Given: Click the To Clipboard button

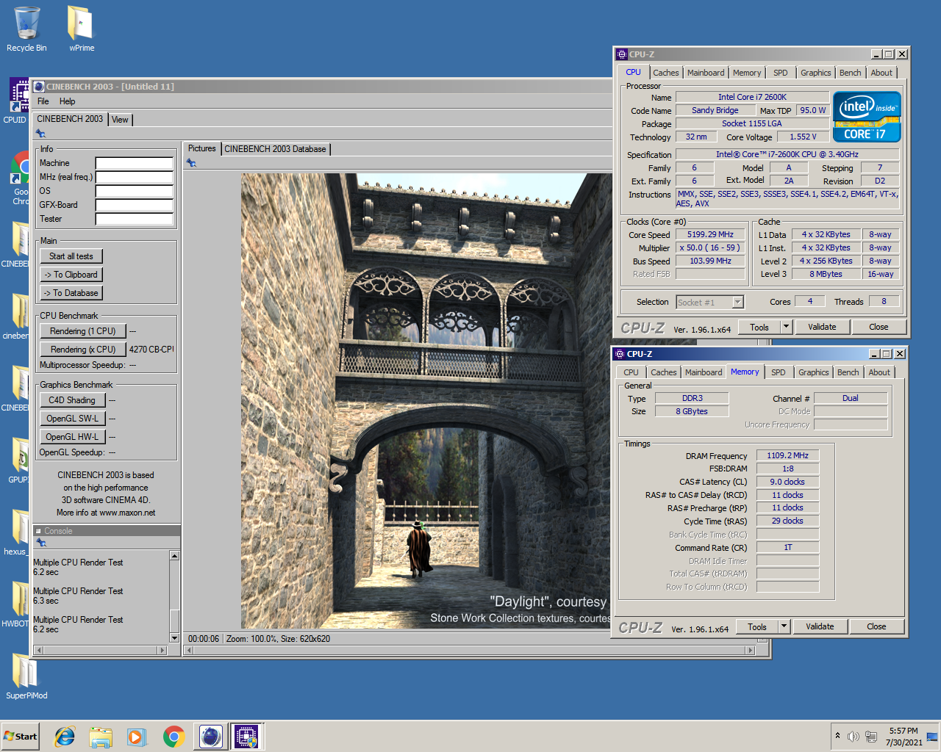Looking at the screenshot, I should tap(71, 275).
